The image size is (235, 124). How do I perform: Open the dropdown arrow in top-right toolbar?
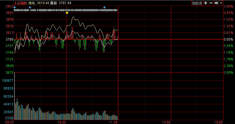221,3
